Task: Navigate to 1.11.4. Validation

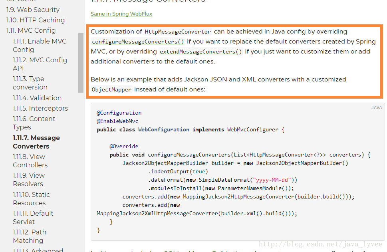Action: click(x=37, y=98)
